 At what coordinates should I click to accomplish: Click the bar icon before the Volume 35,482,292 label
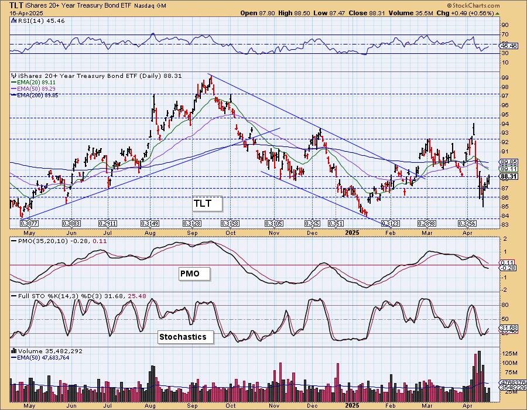tap(13, 351)
